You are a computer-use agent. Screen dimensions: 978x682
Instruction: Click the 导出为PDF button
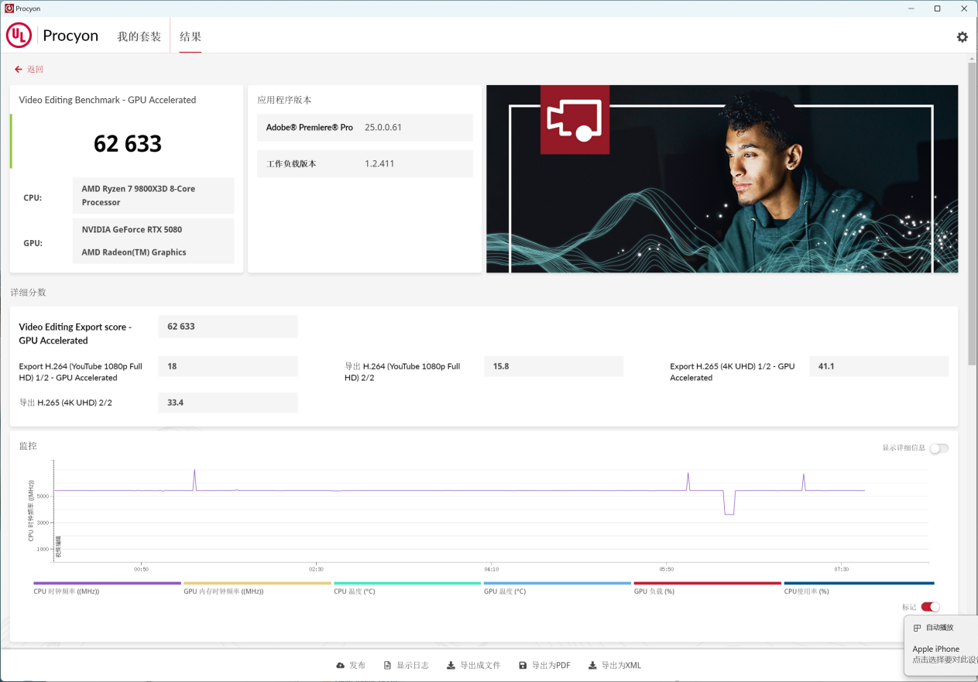tap(551, 666)
